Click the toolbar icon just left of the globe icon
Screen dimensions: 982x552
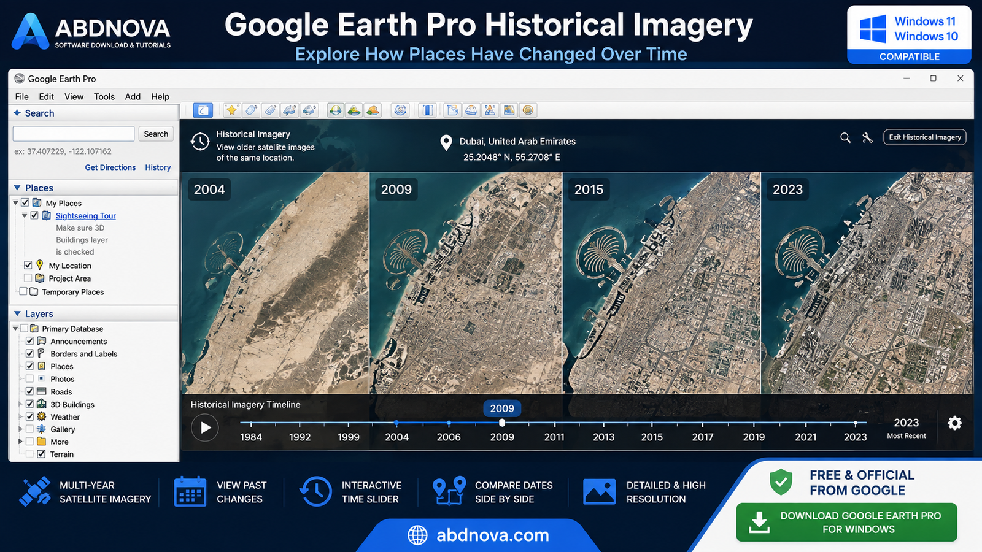pos(309,110)
